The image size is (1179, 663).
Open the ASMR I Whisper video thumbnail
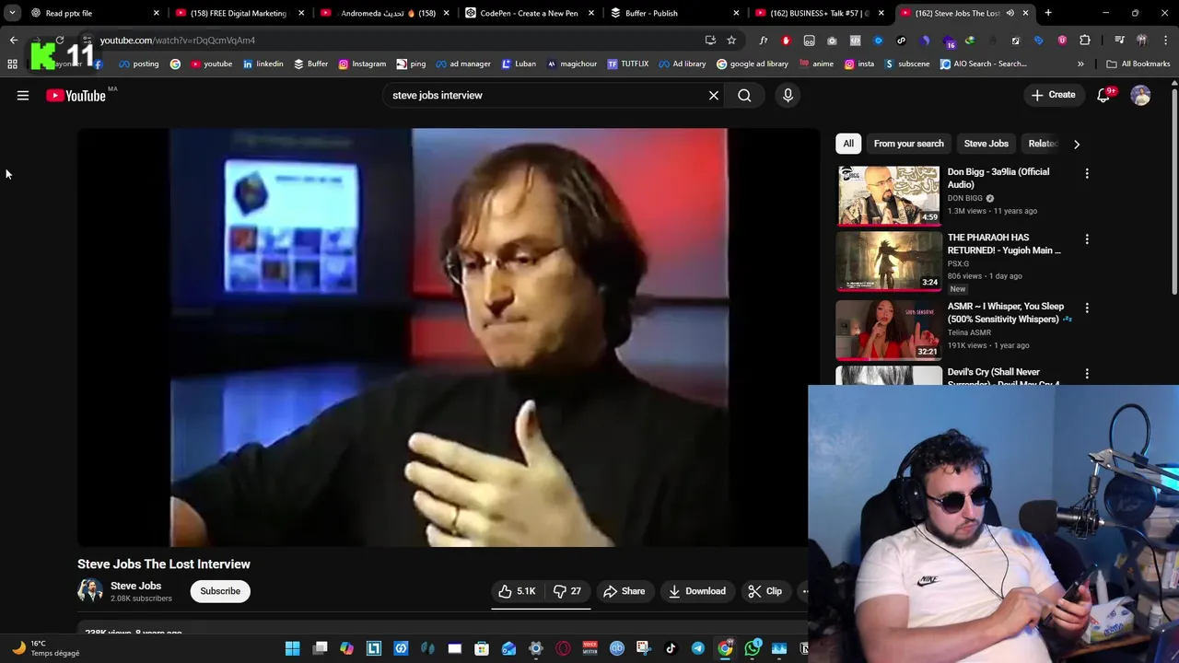click(888, 330)
